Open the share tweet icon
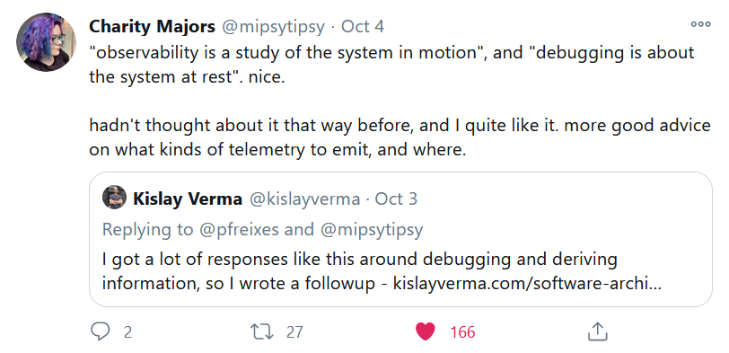 tap(598, 331)
